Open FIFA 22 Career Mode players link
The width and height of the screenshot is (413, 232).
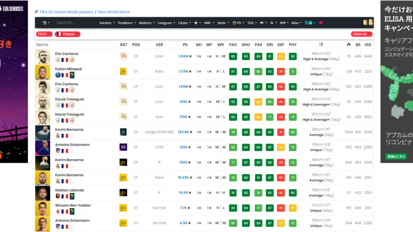click(x=67, y=12)
